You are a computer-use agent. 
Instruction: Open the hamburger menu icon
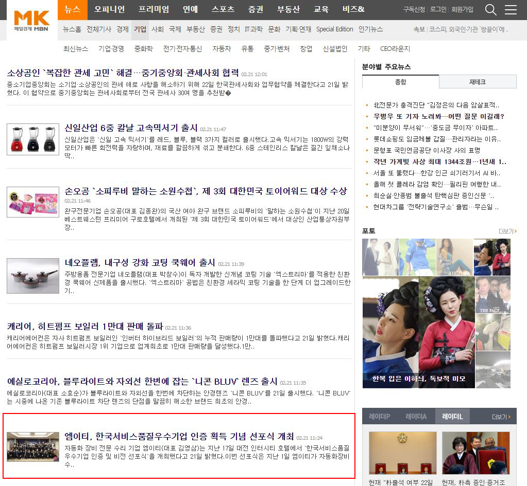(511, 10)
